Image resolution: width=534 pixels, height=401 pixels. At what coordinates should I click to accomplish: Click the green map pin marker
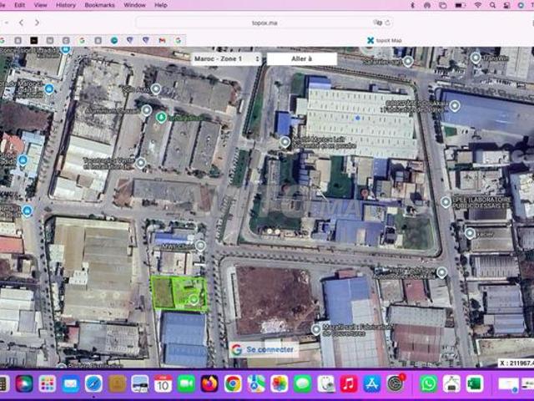point(161,117)
